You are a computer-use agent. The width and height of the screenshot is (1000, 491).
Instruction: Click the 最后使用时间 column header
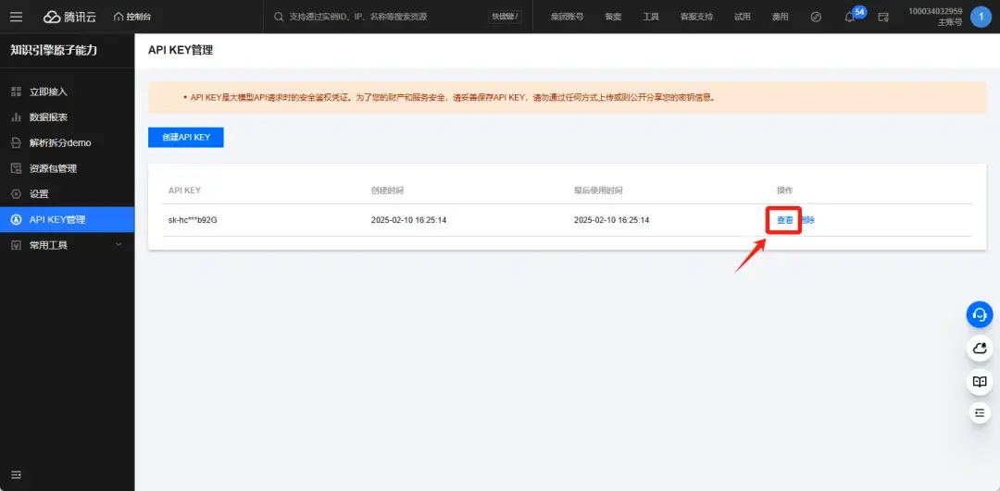click(598, 190)
